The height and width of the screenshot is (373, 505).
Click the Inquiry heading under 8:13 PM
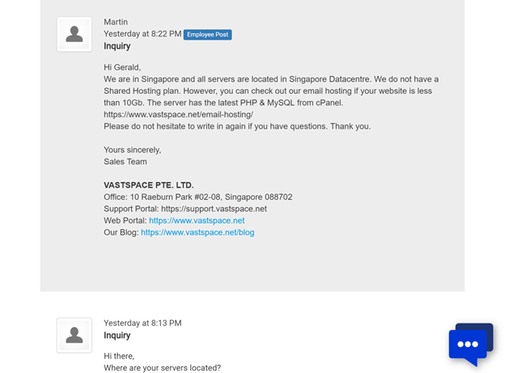(x=117, y=335)
